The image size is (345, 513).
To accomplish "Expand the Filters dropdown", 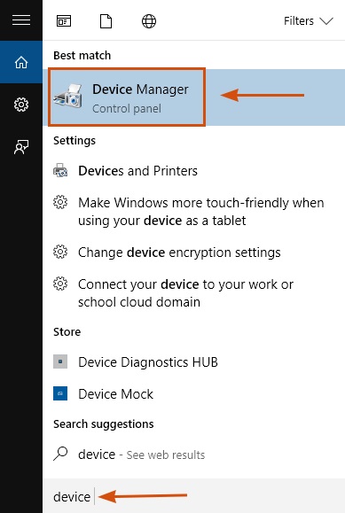I will (309, 21).
